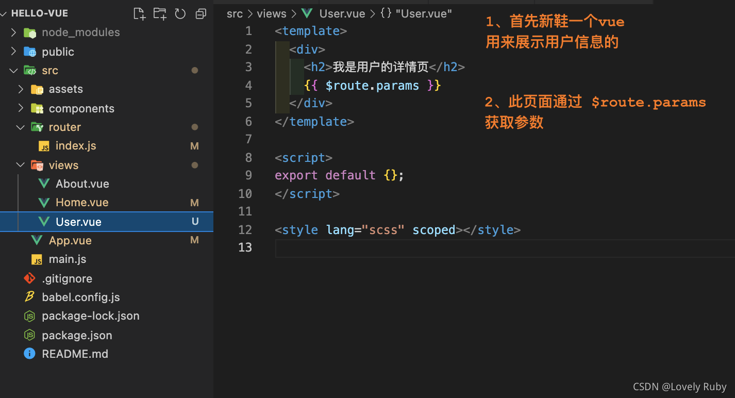Collapse the HELLO-VUE project root chevron
The height and width of the screenshot is (398, 735).
5,13
